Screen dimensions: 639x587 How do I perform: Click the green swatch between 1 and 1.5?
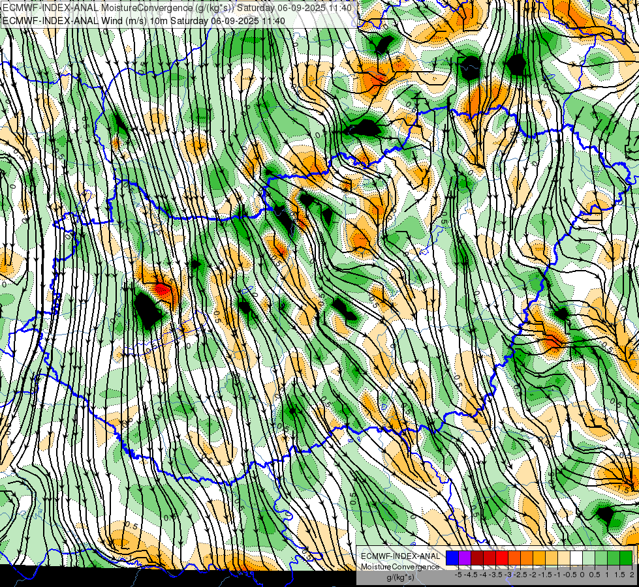point(614,558)
